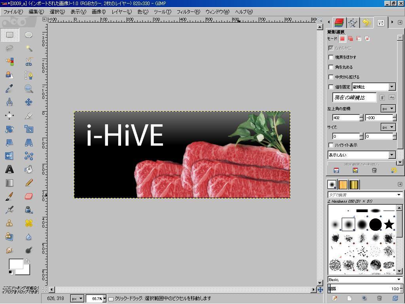The width and height of the screenshot is (405, 304).
Task: Select the star-shaped brush thumbnail
Action: 389,224
